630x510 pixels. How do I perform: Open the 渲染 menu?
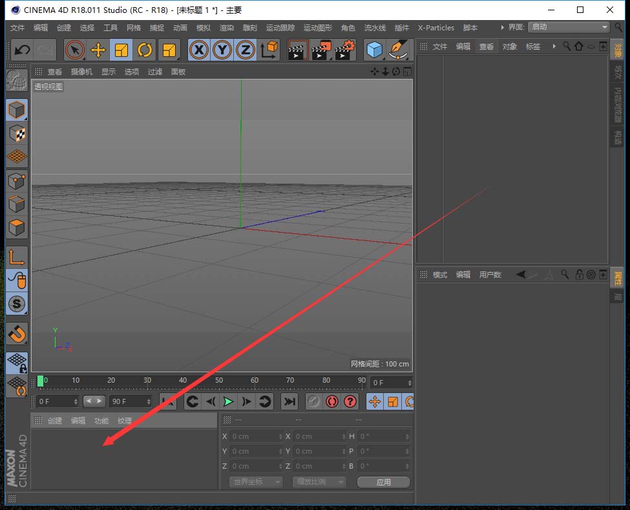coord(227,28)
